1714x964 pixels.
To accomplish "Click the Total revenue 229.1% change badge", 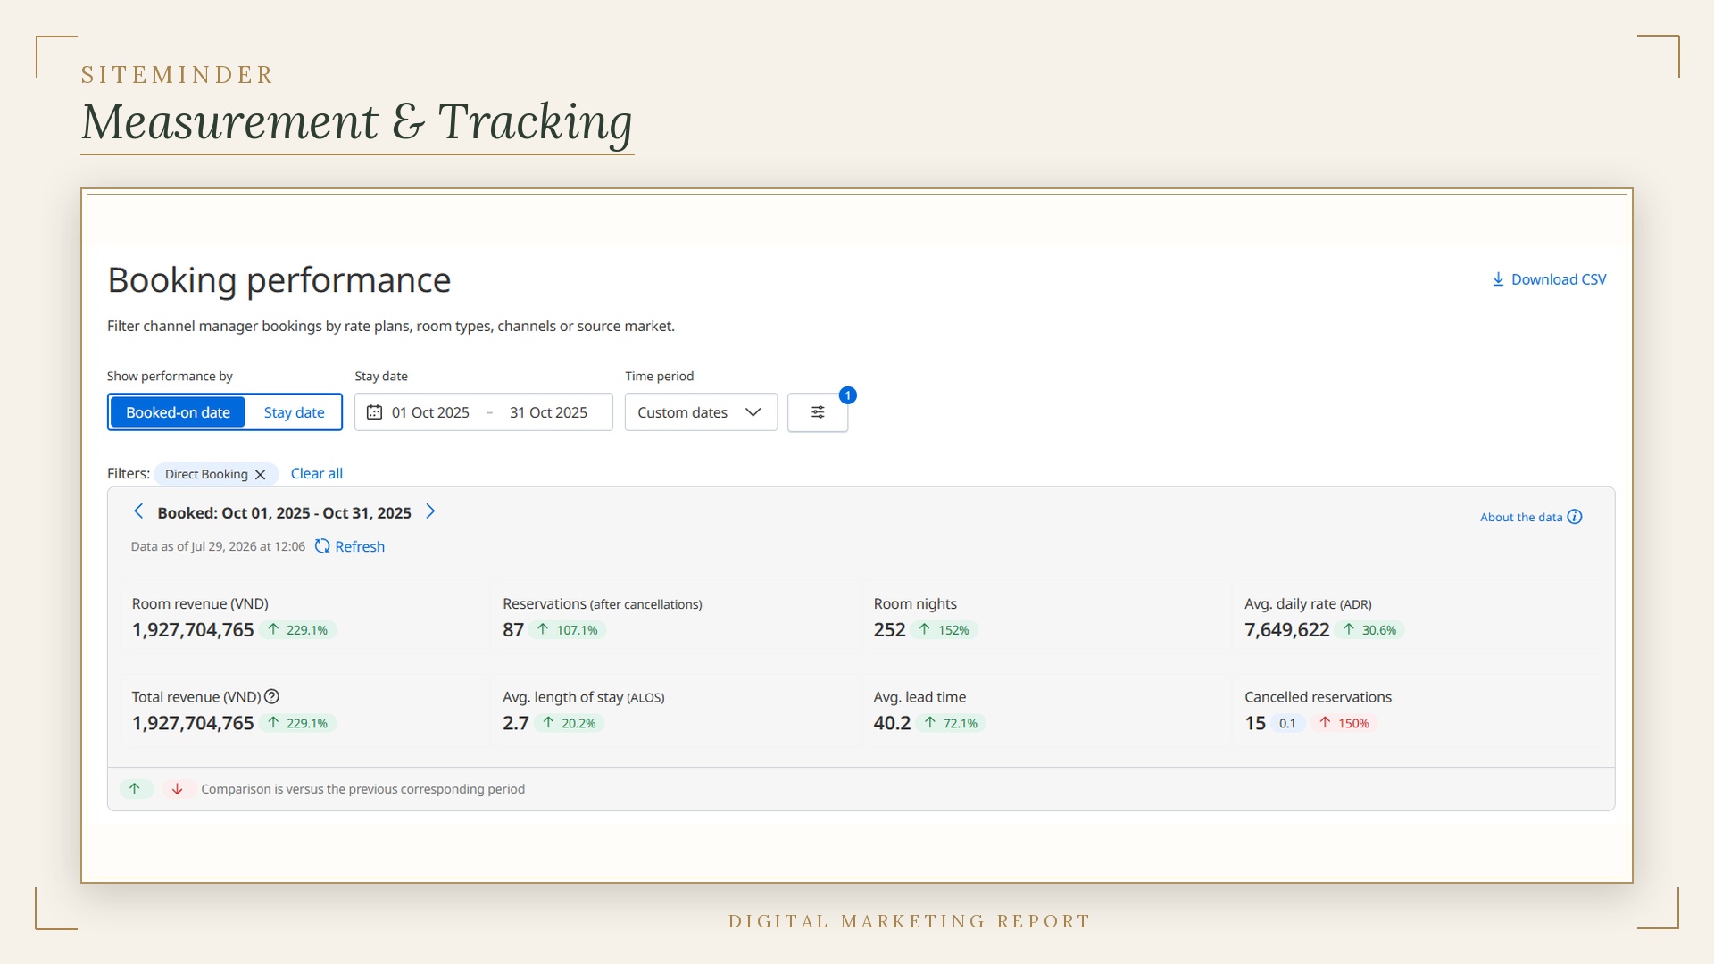I will (299, 723).
